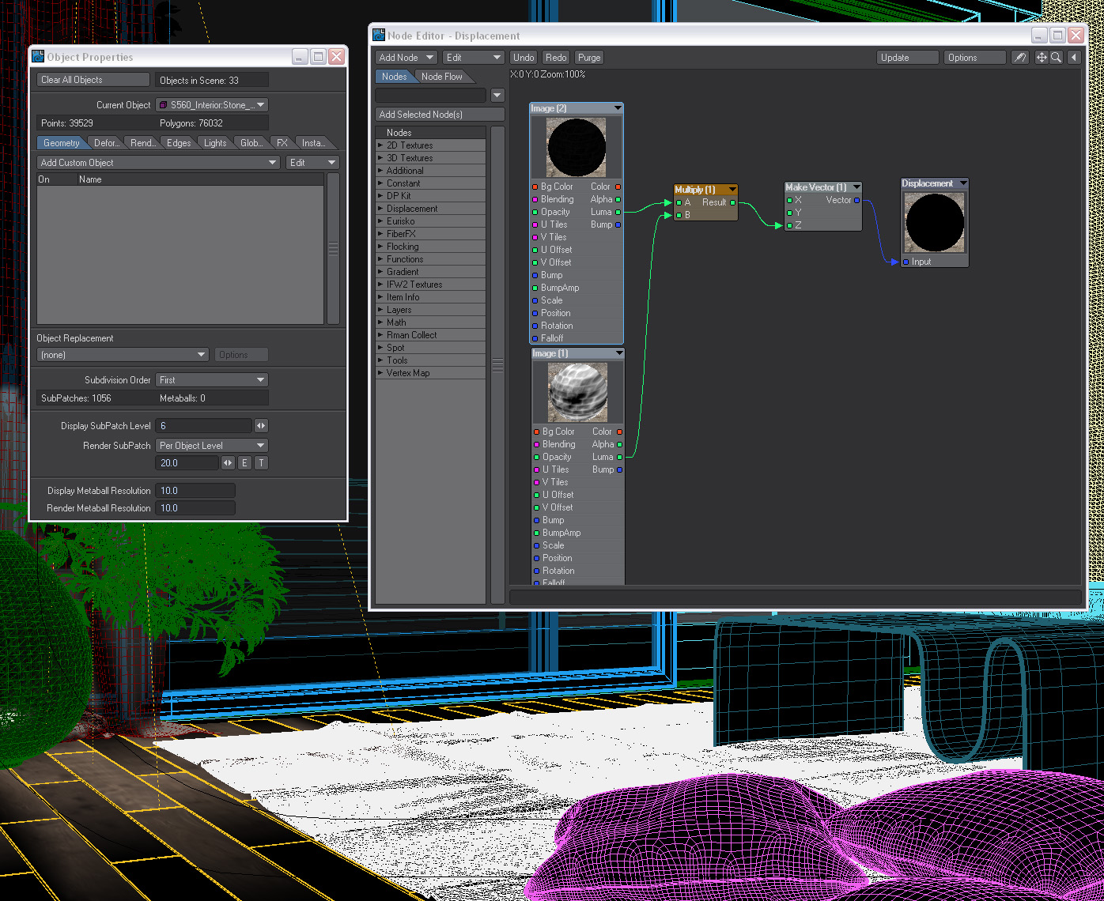This screenshot has height=901, width=1104.
Task: Open the Subdivision Order dropdown
Action: click(212, 380)
